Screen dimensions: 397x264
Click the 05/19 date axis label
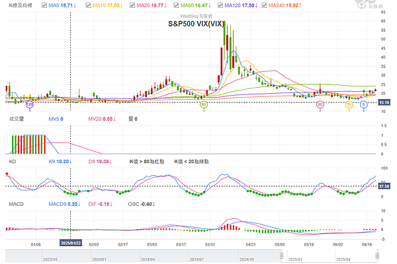pos(308,245)
